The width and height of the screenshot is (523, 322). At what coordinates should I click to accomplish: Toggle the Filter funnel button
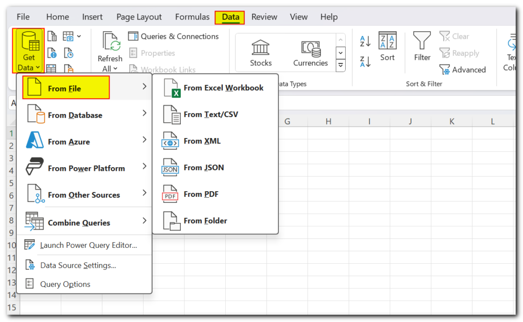pos(422,47)
